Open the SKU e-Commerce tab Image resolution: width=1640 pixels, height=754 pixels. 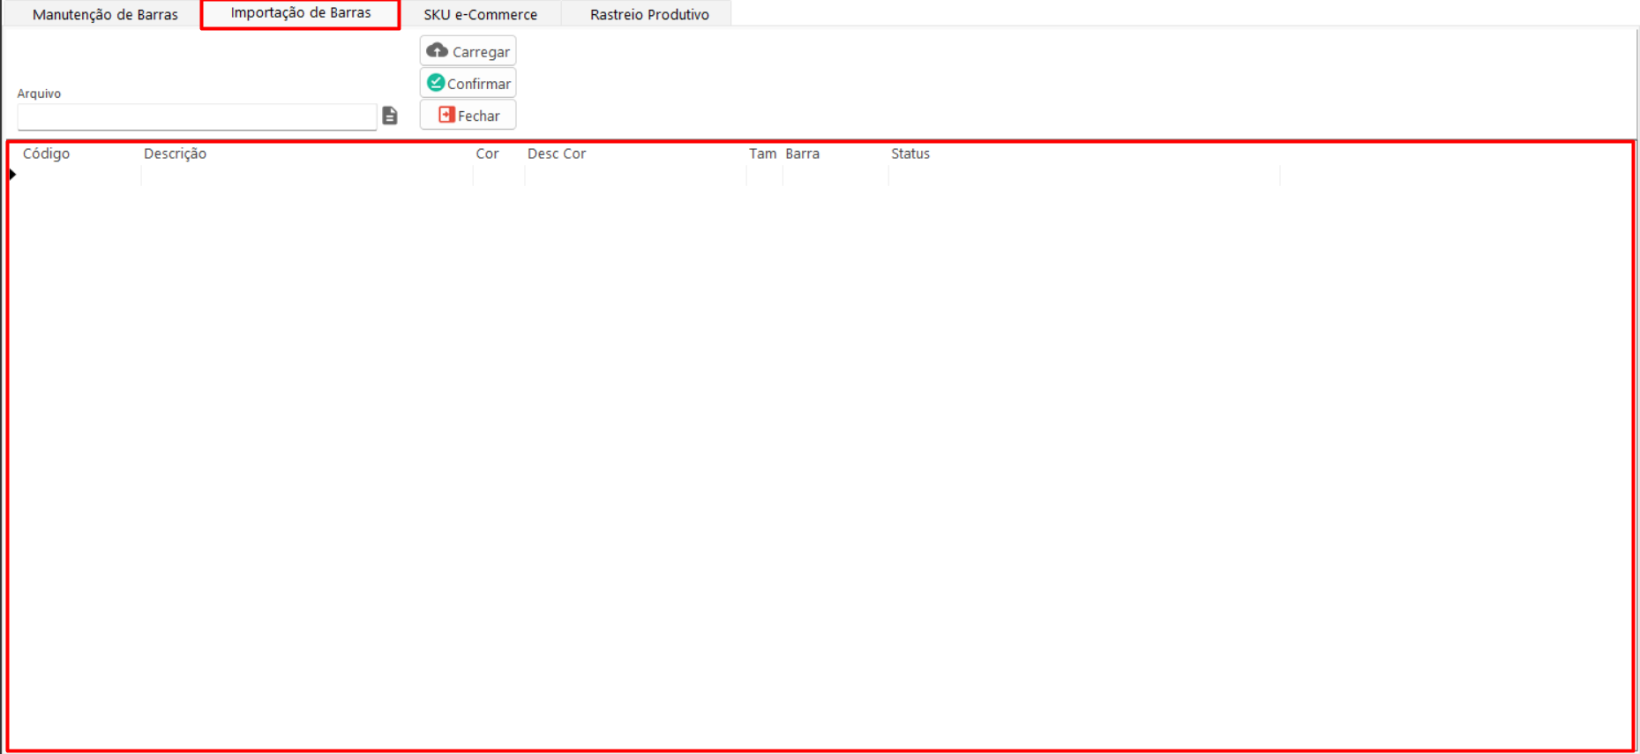point(480,14)
